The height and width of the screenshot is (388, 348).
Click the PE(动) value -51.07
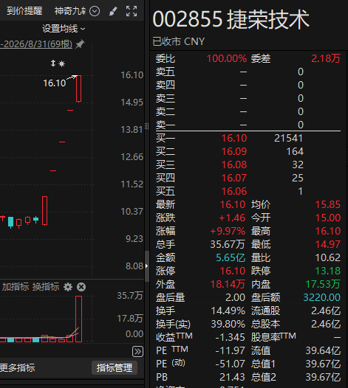pos(230,364)
